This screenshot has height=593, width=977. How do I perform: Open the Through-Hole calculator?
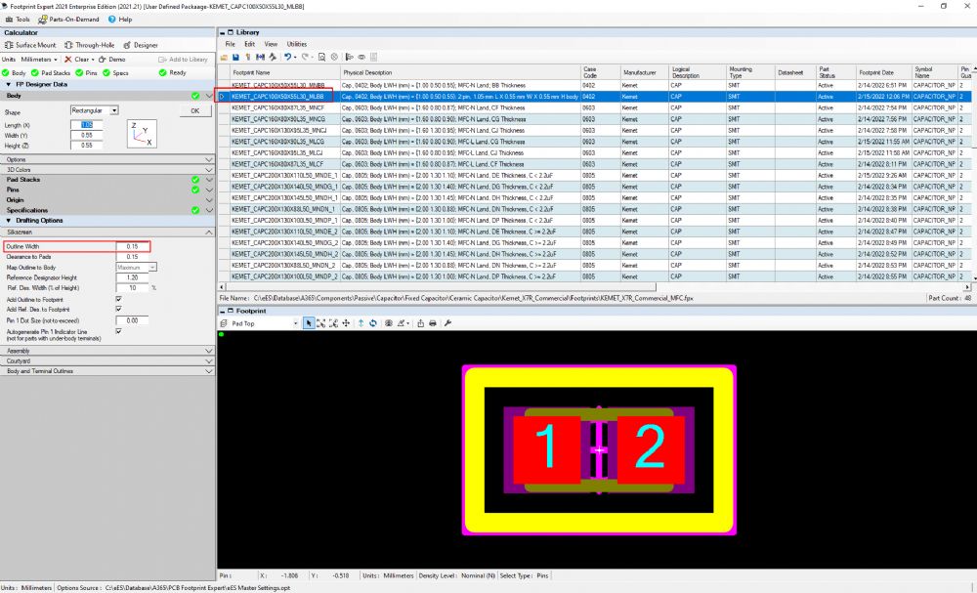click(90, 45)
